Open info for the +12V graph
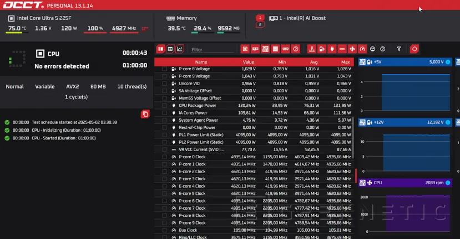This screenshot has width=460, height=239. (x=448, y=122)
